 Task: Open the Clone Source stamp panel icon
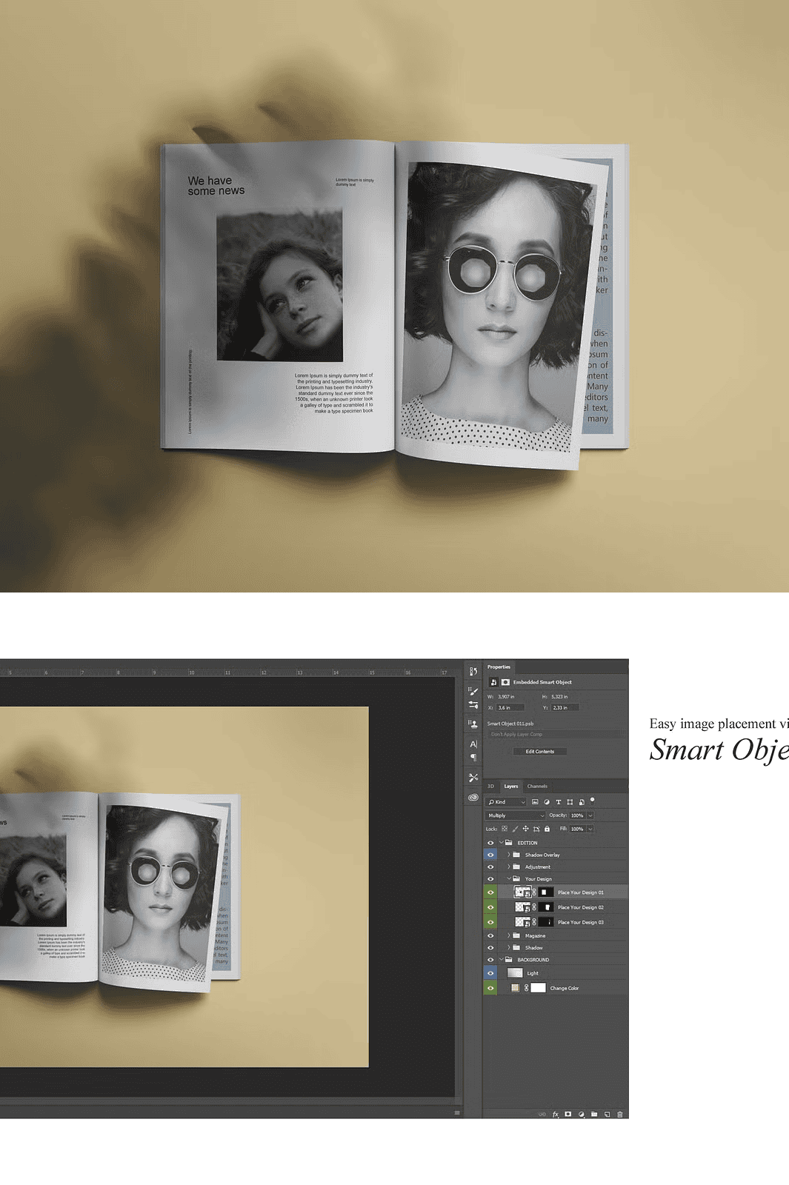[473, 724]
